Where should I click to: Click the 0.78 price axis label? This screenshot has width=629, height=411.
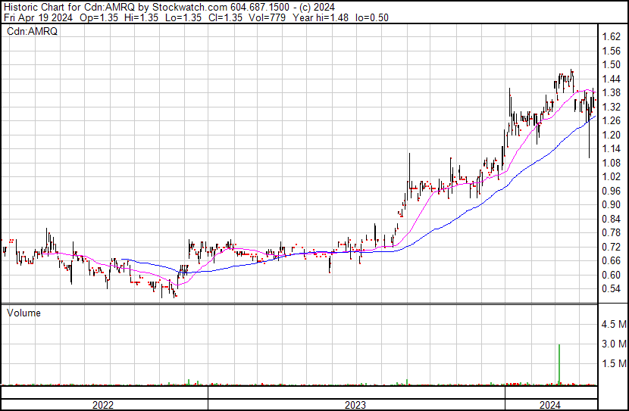pyautogui.click(x=611, y=232)
